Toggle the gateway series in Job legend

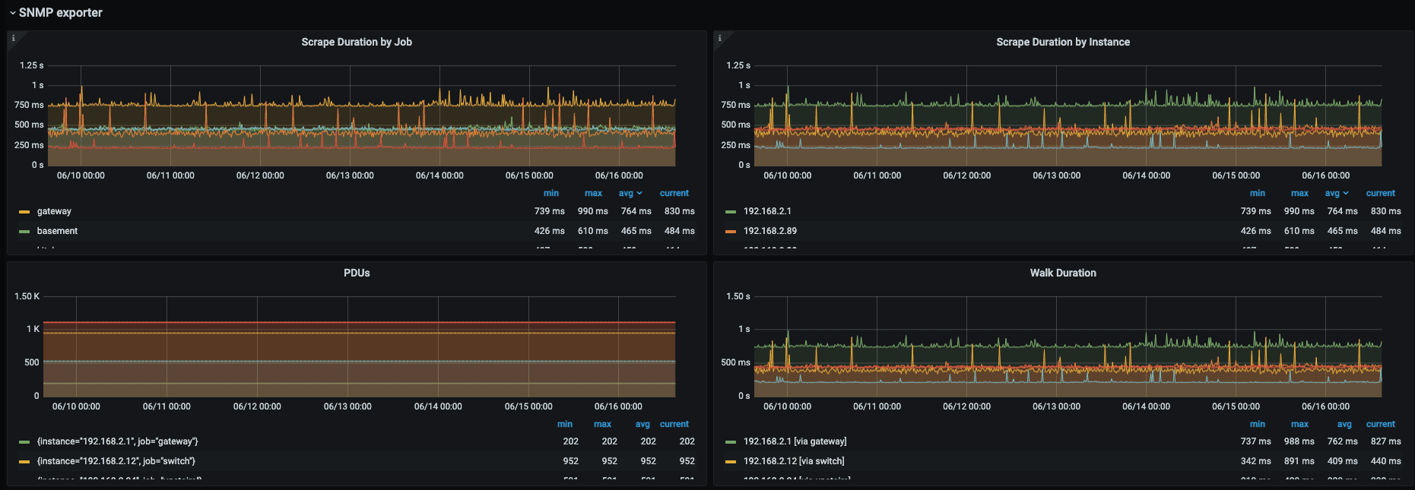pos(54,212)
